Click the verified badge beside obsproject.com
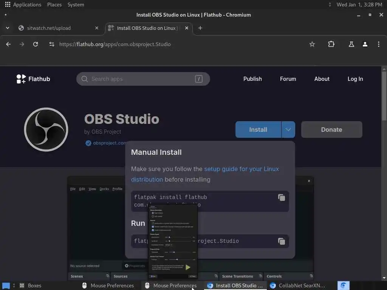 click(x=88, y=143)
